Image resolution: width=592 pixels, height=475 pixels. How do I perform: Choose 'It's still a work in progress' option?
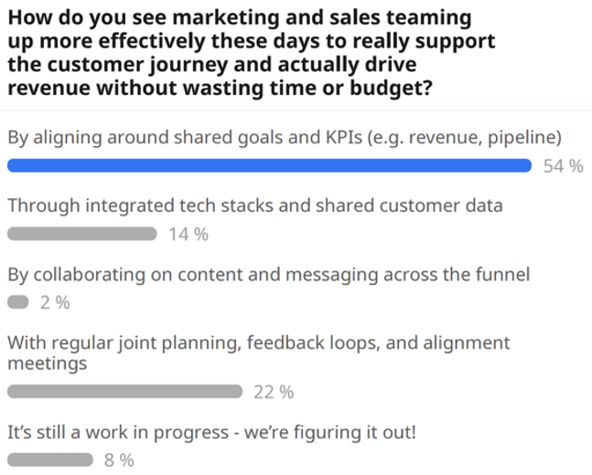click(211, 432)
